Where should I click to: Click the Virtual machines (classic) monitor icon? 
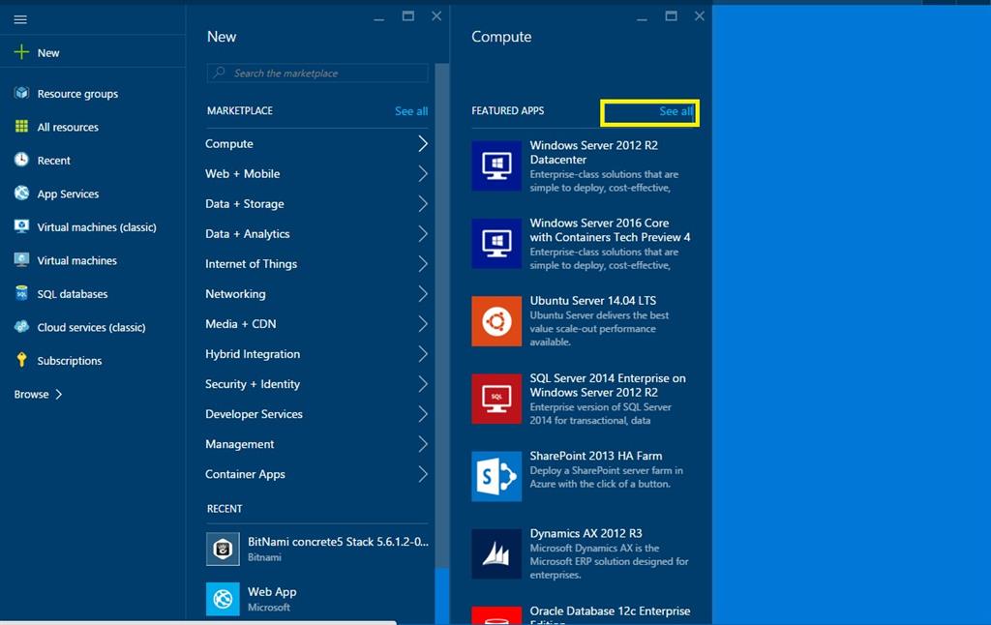[21, 226]
